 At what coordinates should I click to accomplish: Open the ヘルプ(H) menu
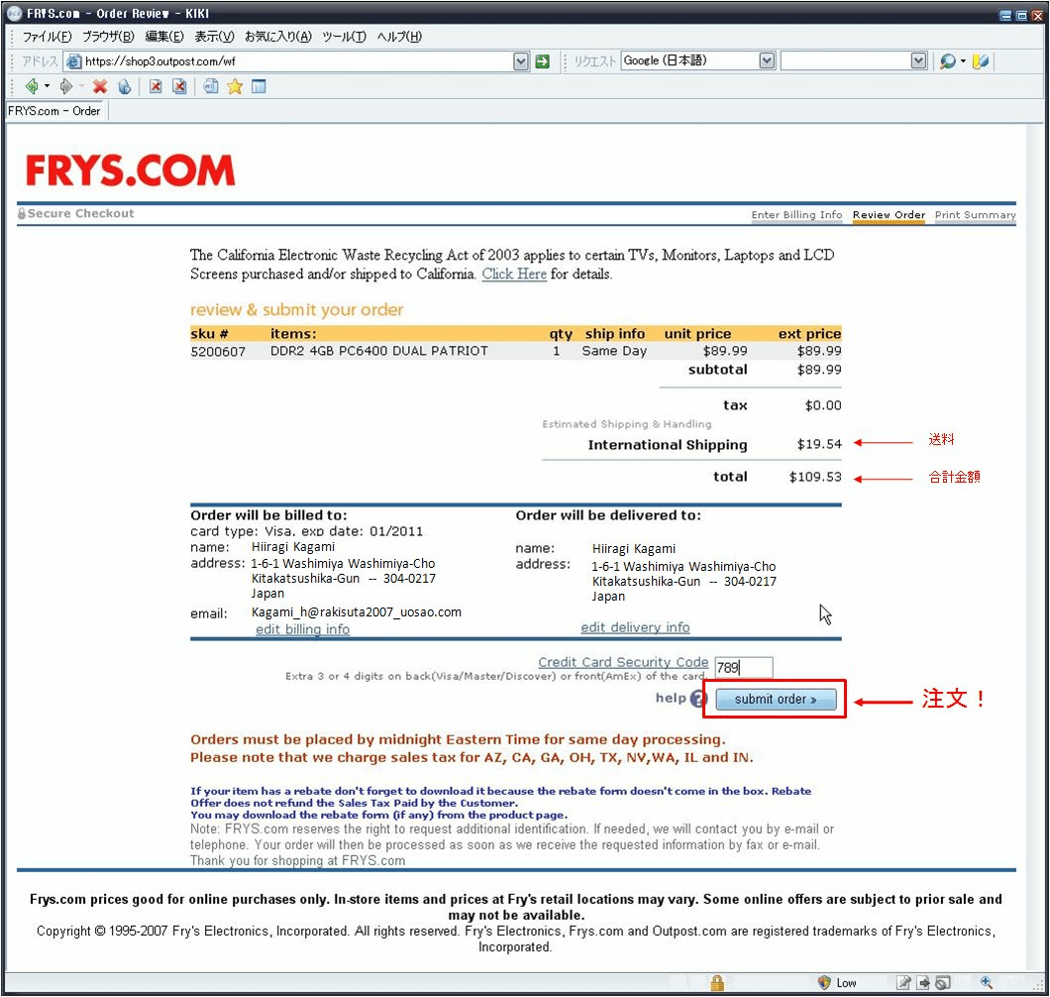tap(399, 37)
